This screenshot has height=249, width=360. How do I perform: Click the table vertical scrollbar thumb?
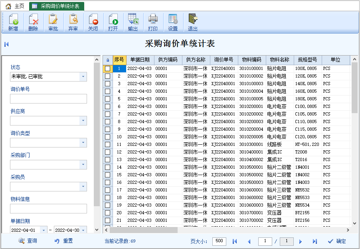(354, 88)
